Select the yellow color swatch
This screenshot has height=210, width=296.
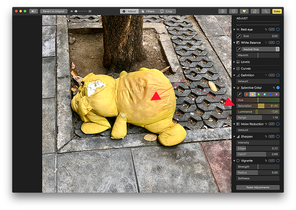[253, 94]
